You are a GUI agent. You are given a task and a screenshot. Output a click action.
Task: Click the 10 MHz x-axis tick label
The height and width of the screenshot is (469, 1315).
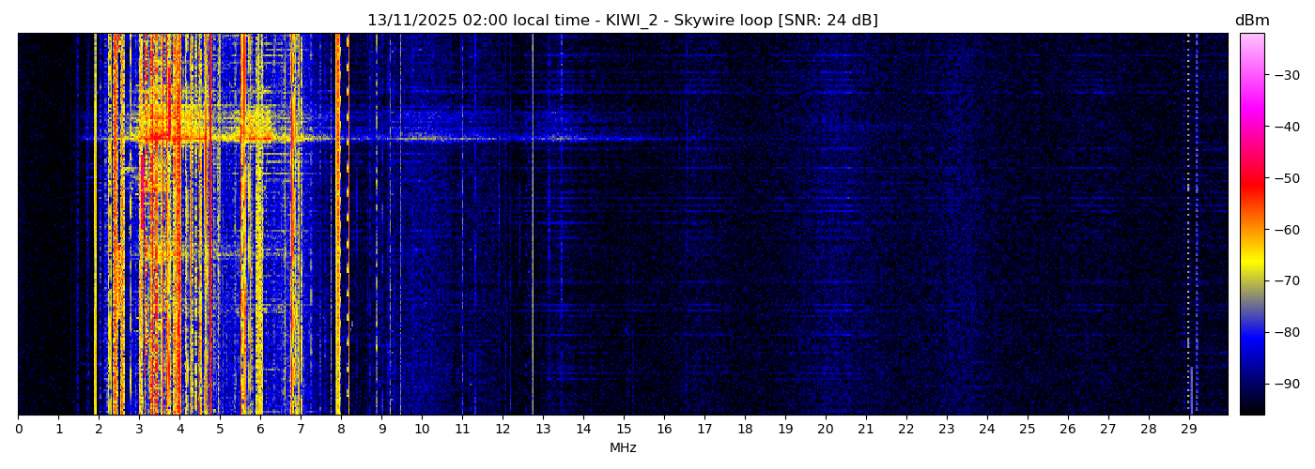[x=422, y=430]
